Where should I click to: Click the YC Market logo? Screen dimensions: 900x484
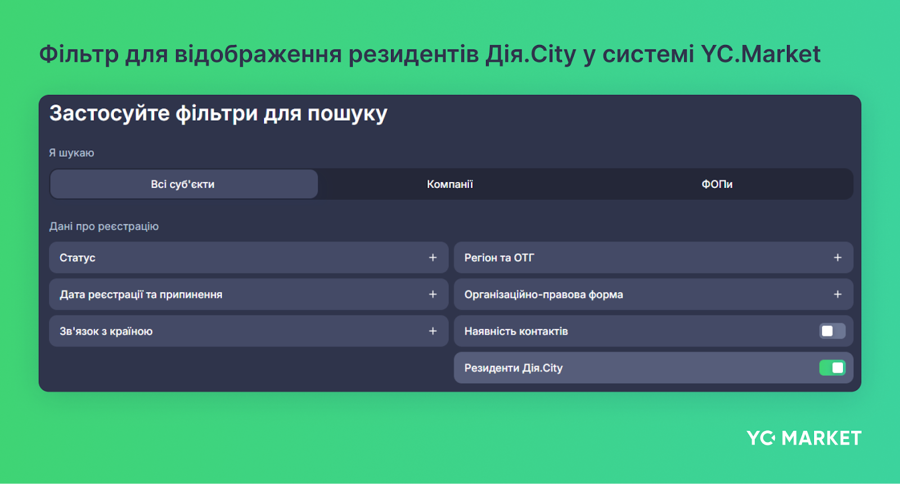804,438
